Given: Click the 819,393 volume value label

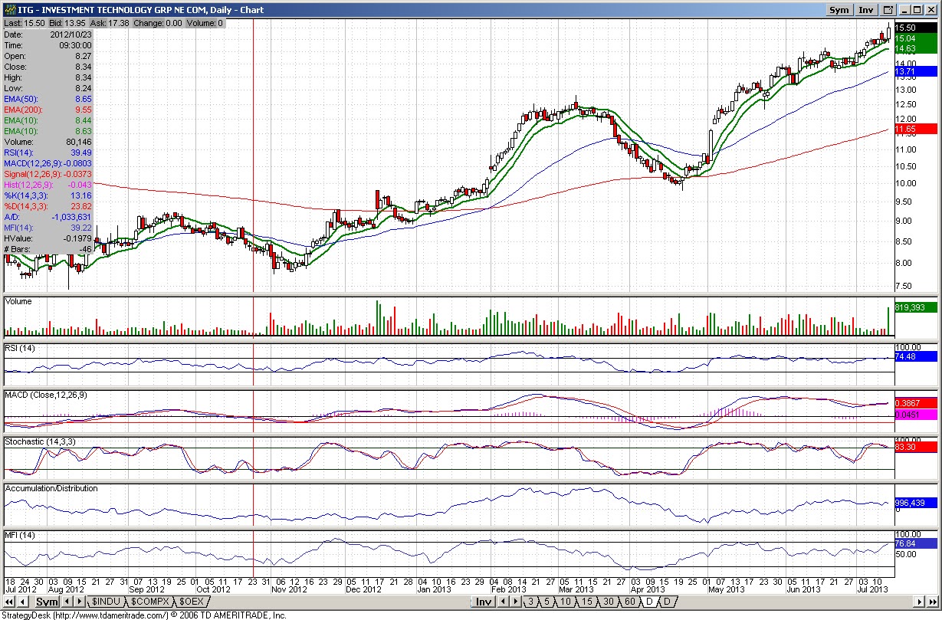Looking at the screenshot, I should pos(915,307).
